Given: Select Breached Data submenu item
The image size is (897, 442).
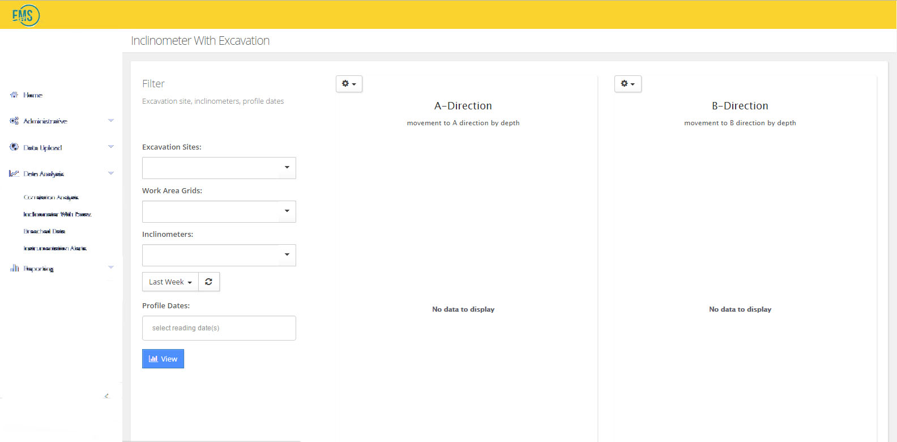Looking at the screenshot, I should 44,231.
